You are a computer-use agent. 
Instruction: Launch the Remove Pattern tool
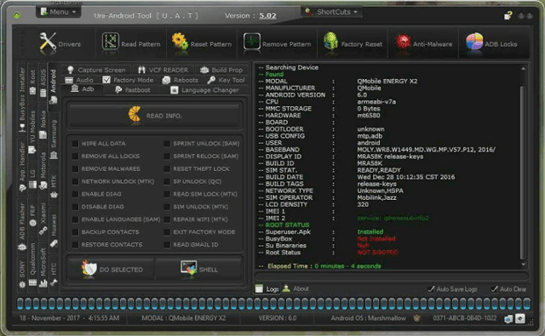point(252,43)
